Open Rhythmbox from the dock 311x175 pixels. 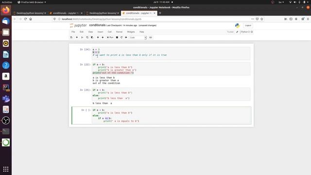(6, 43)
